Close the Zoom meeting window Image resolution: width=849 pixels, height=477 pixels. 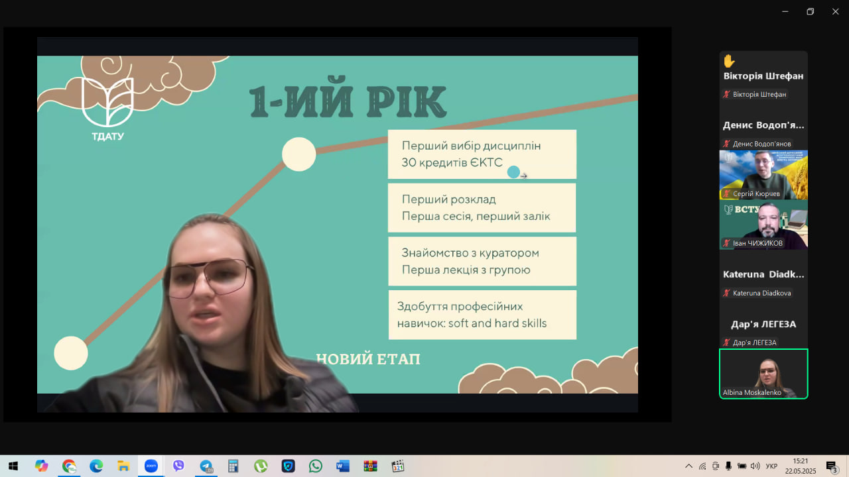pyautogui.click(x=835, y=11)
